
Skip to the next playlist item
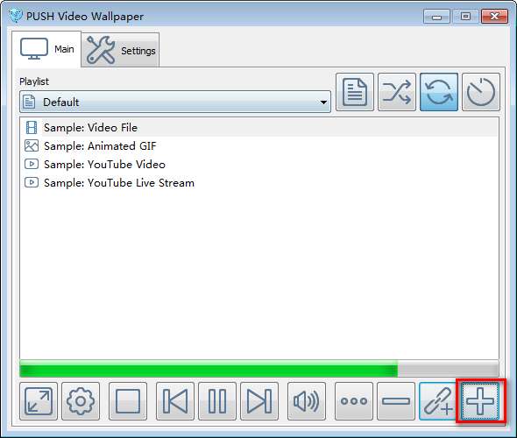pos(259,401)
